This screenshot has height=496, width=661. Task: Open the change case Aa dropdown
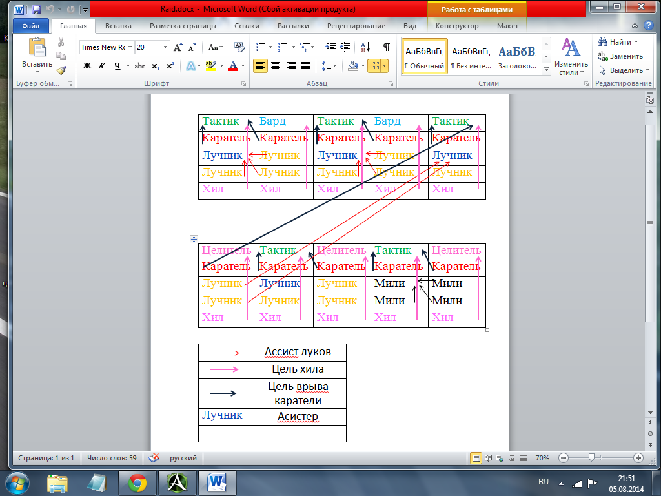point(215,47)
